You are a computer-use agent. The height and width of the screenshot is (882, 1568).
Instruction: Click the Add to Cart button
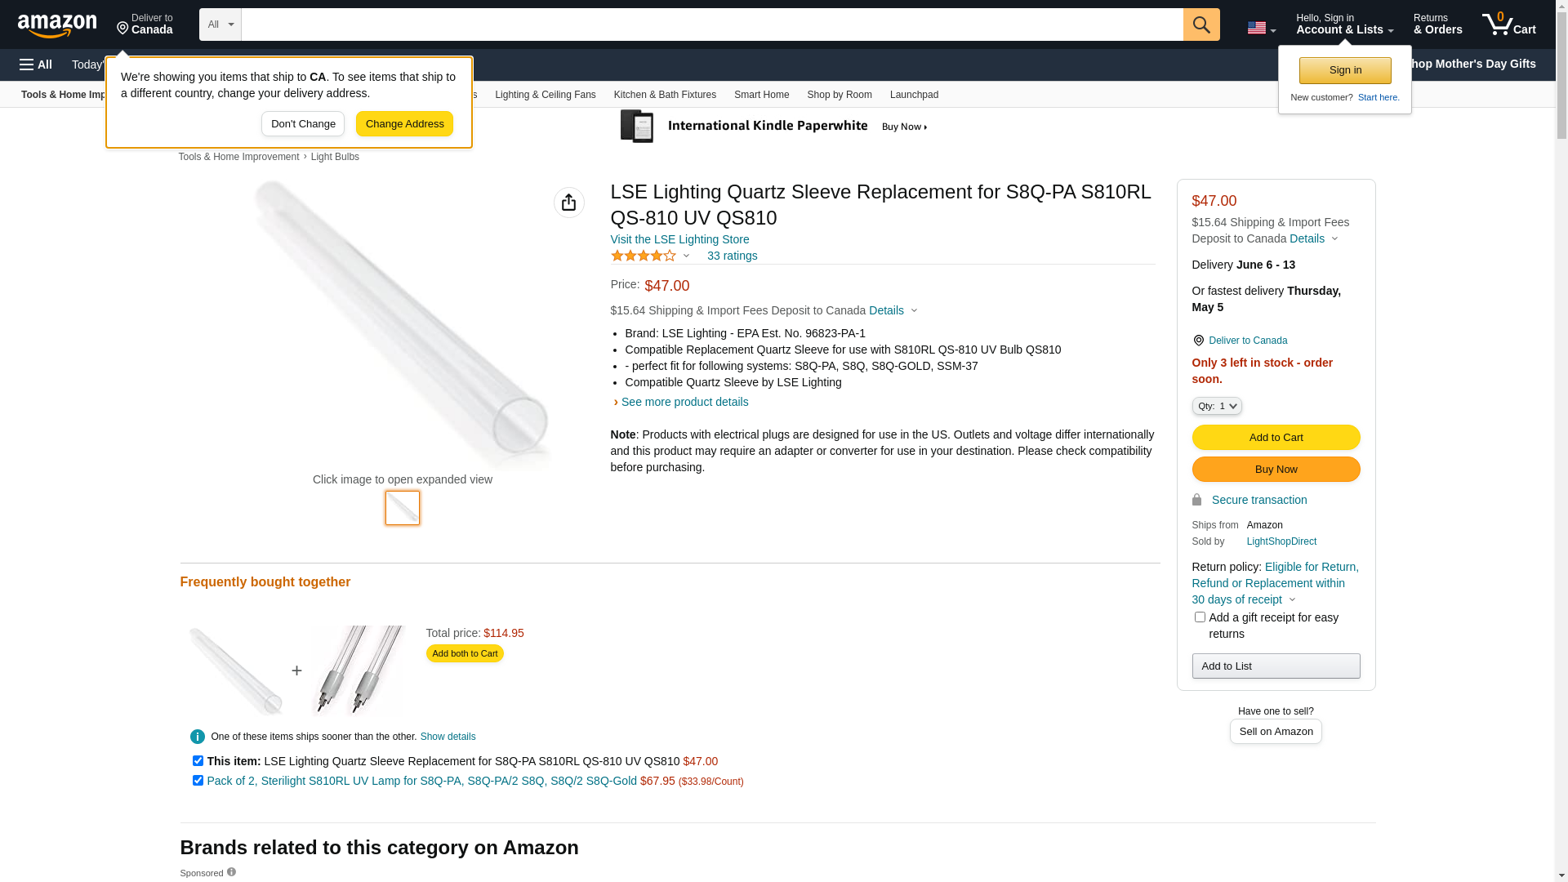(1276, 438)
